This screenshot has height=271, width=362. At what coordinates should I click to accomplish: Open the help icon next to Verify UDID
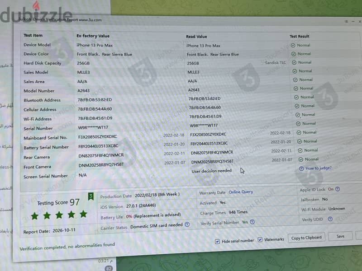click(x=330, y=219)
